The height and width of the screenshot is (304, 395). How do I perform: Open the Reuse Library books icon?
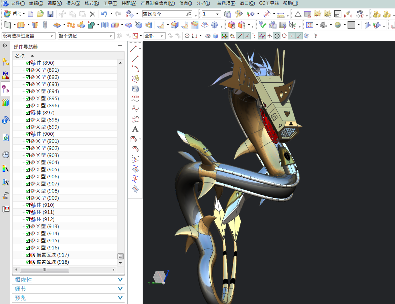point(5,103)
